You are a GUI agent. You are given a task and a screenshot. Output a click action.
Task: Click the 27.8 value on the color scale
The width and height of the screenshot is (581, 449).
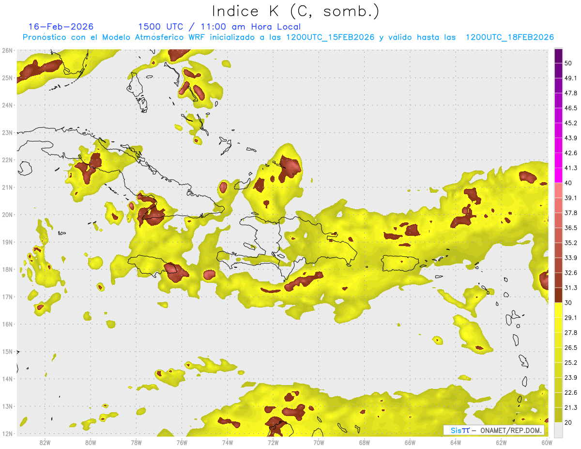(x=570, y=333)
